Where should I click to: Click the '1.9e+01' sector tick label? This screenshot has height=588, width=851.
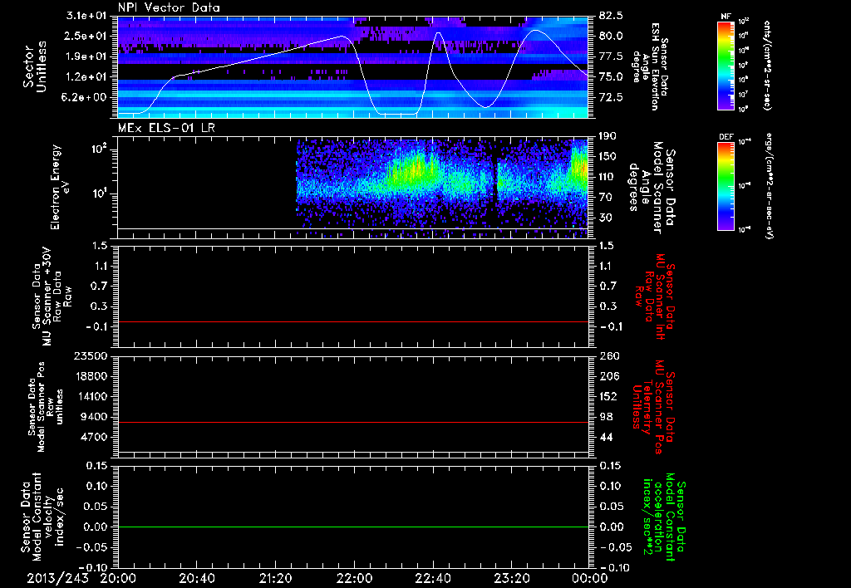(x=87, y=56)
